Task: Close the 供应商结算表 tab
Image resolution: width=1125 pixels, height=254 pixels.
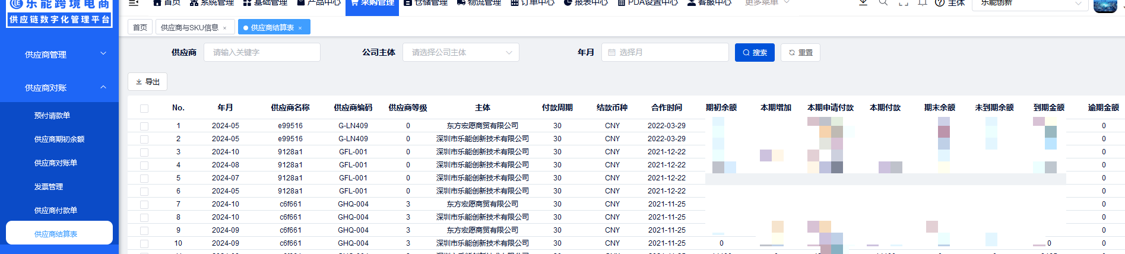Action: (x=300, y=28)
